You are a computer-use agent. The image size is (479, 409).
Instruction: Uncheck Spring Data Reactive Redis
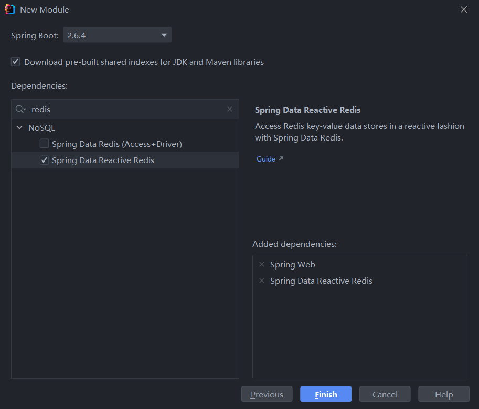(x=44, y=160)
